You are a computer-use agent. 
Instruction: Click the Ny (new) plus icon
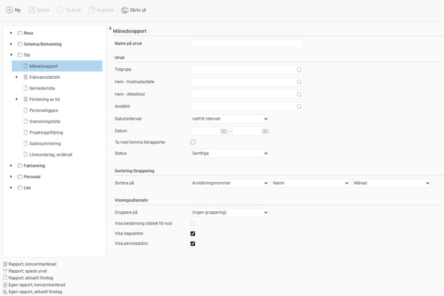(x=9, y=10)
